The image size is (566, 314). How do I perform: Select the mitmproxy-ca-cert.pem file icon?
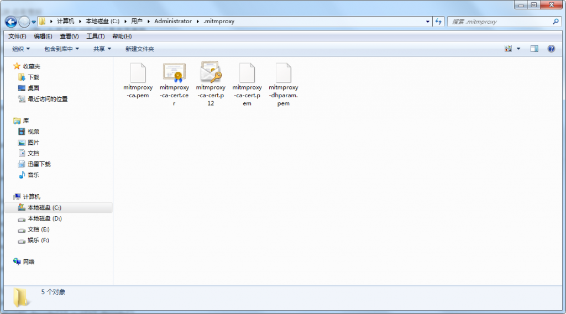(247, 72)
